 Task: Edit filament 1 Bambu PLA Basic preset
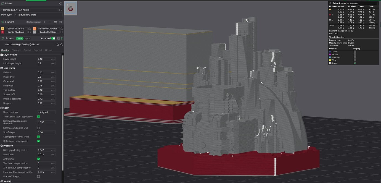[x=30, y=28]
